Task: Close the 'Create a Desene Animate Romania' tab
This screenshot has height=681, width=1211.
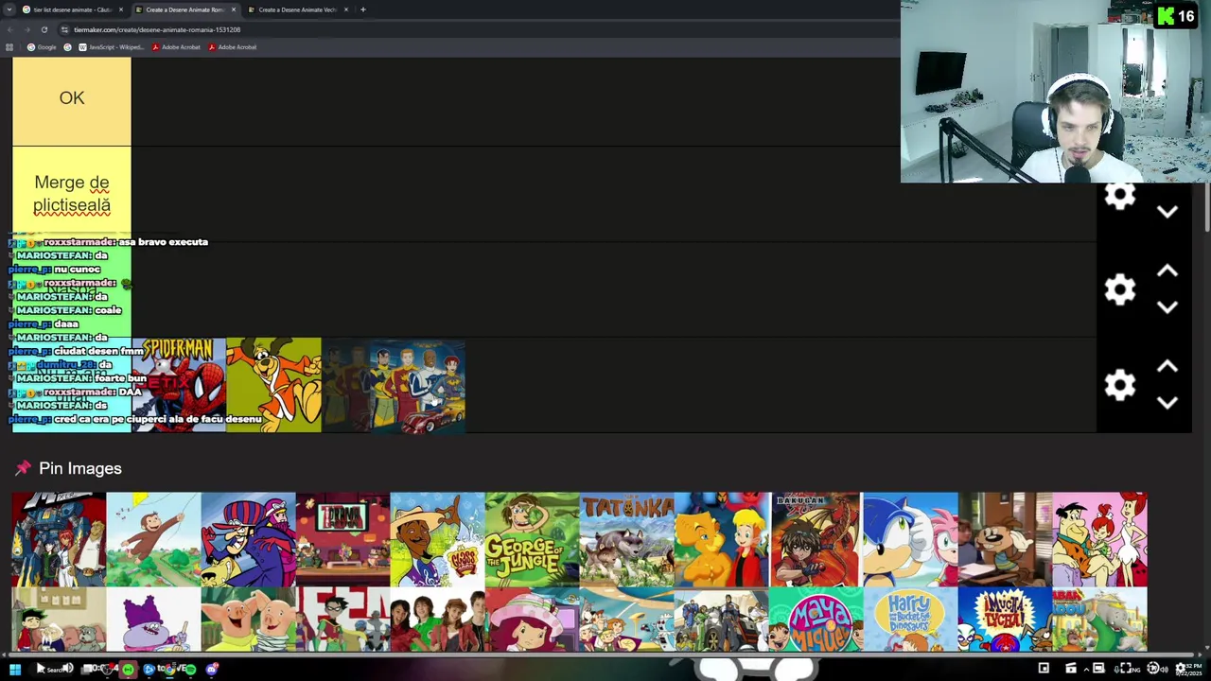Action: tap(234, 9)
